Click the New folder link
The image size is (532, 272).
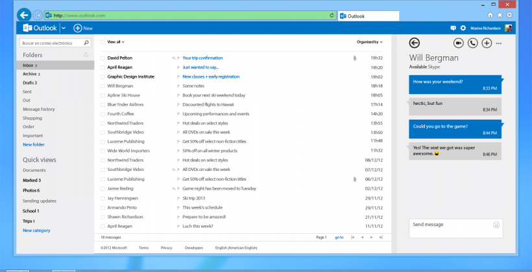click(x=34, y=144)
